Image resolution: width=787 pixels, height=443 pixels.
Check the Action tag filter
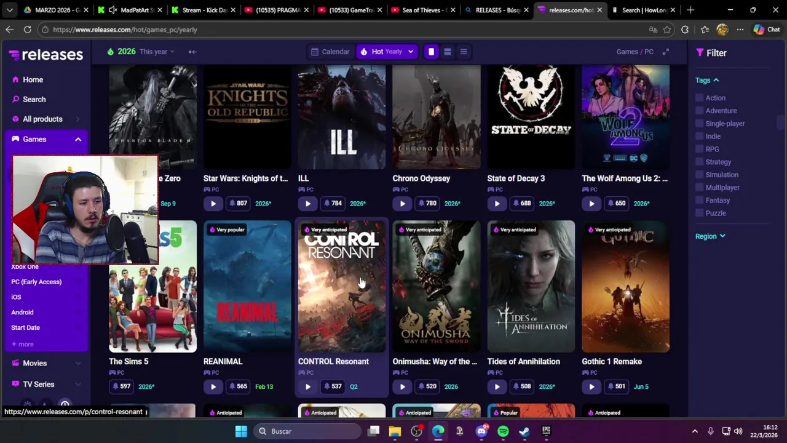coord(699,98)
